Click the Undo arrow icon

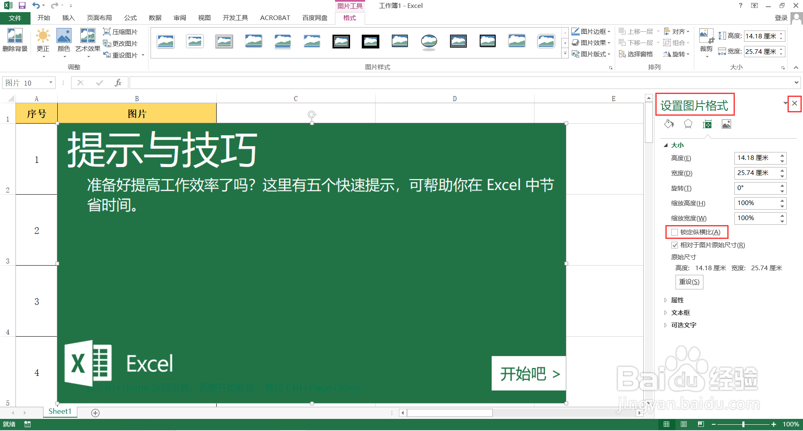click(x=36, y=5)
